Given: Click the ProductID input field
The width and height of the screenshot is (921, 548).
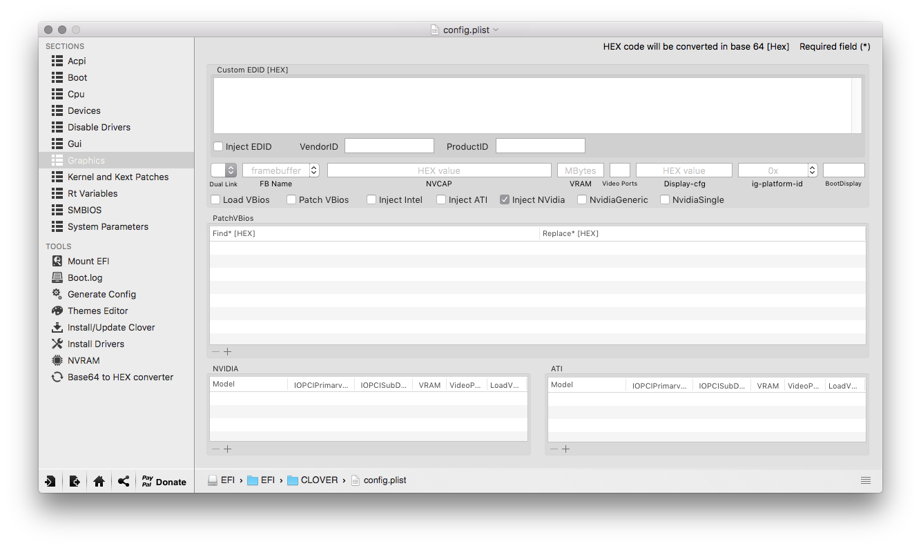Looking at the screenshot, I should (541, 146).
